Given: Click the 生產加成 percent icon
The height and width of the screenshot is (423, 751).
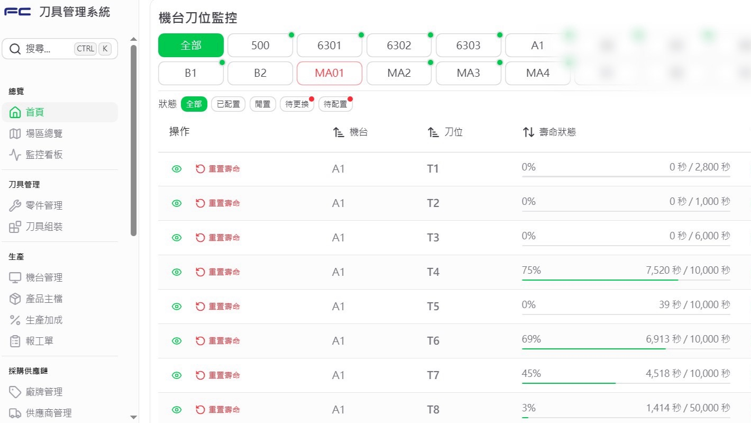Looking at the screenshot, I should pos(15,320).
